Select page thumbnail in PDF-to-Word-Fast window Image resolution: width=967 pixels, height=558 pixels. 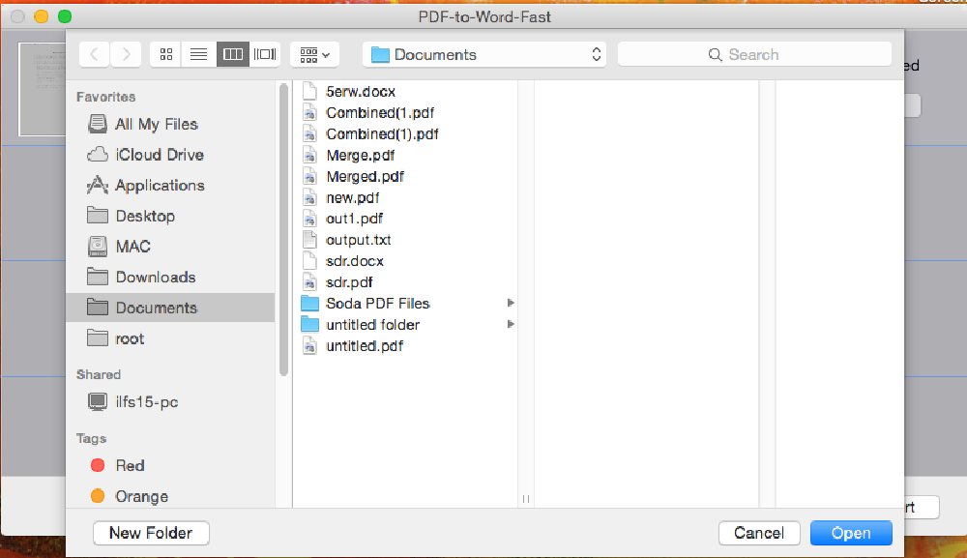(x=42, y=89)
